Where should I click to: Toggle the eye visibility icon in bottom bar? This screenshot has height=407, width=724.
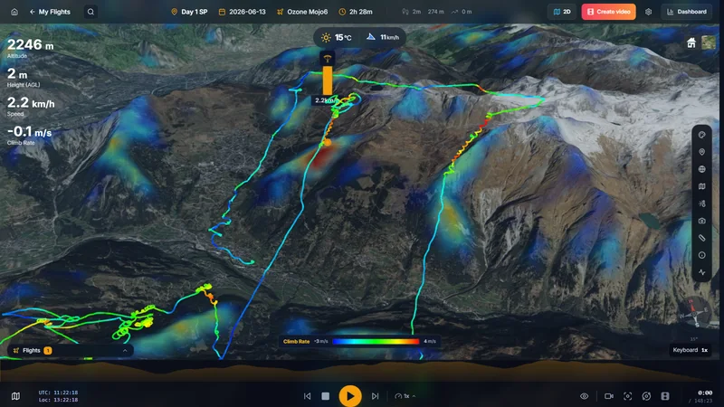[584, 396]
